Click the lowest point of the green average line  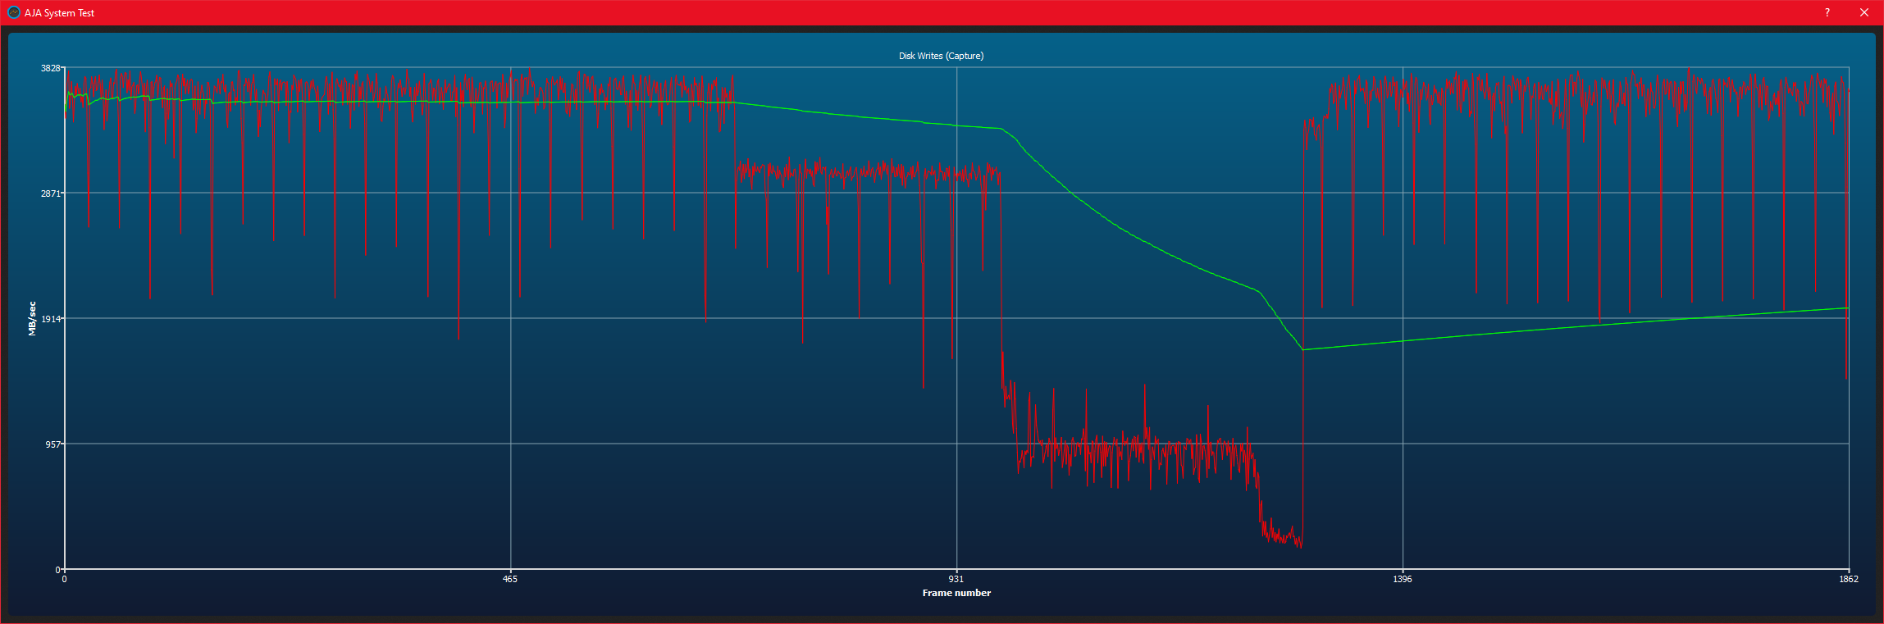tap(1303, 350)
